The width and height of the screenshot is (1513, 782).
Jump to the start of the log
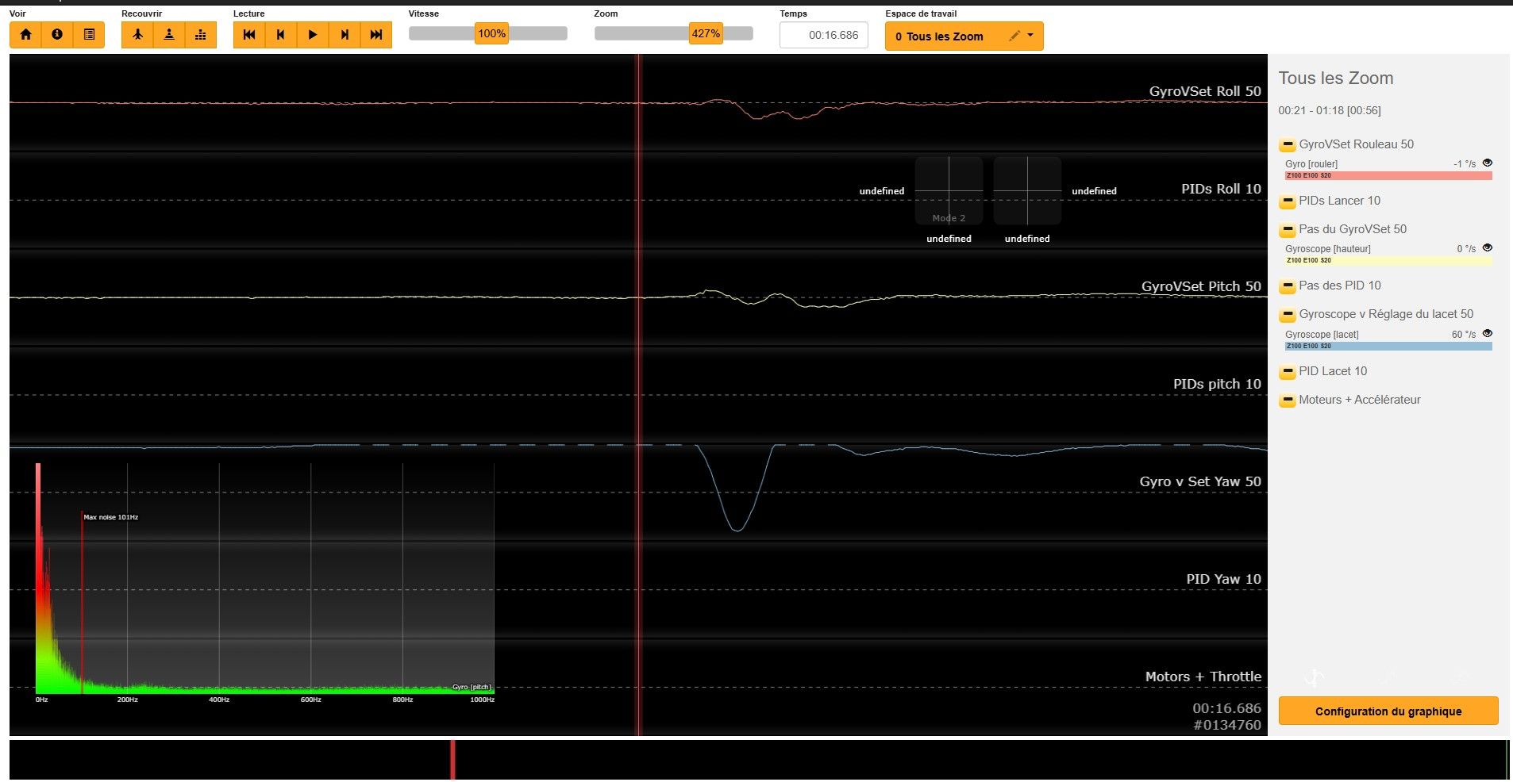pyautogui.click(x=249, y=35)
